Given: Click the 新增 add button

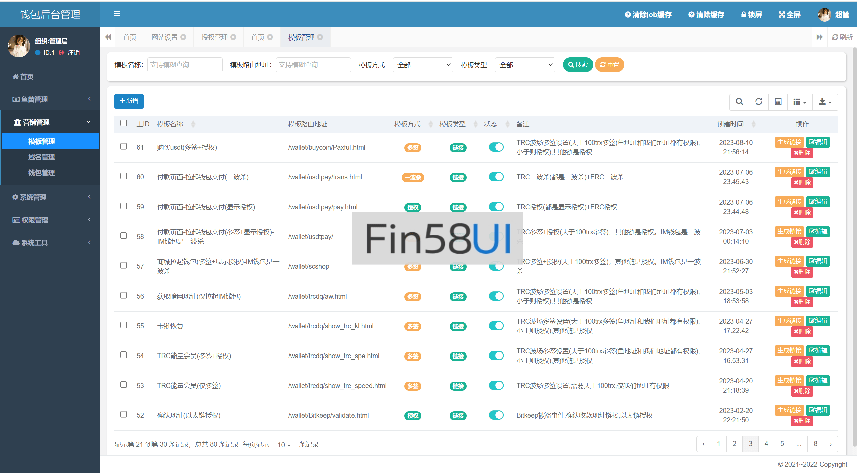Looking at the screenshot, I should 129,101.
